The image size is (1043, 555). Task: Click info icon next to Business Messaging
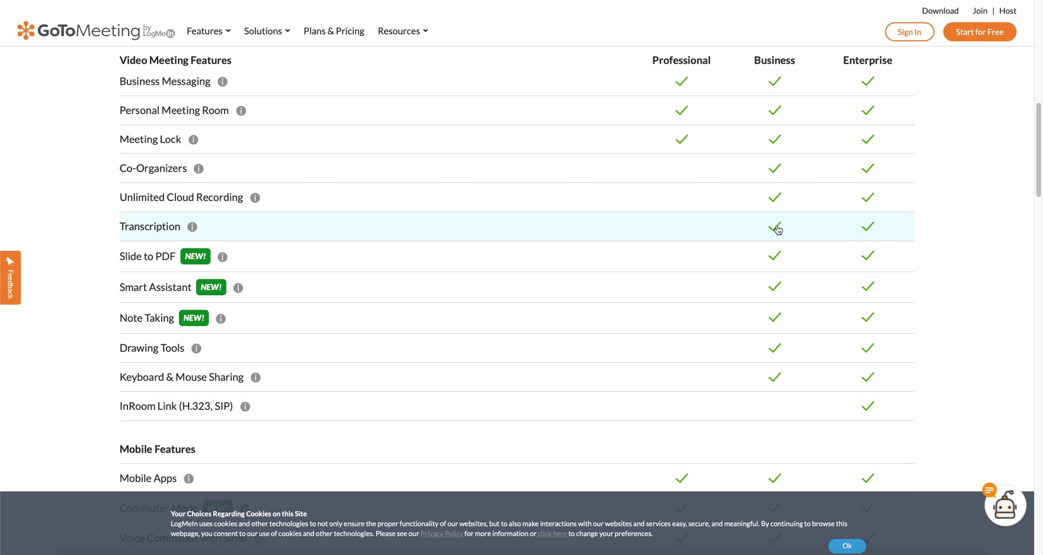(x=222, y=82)
